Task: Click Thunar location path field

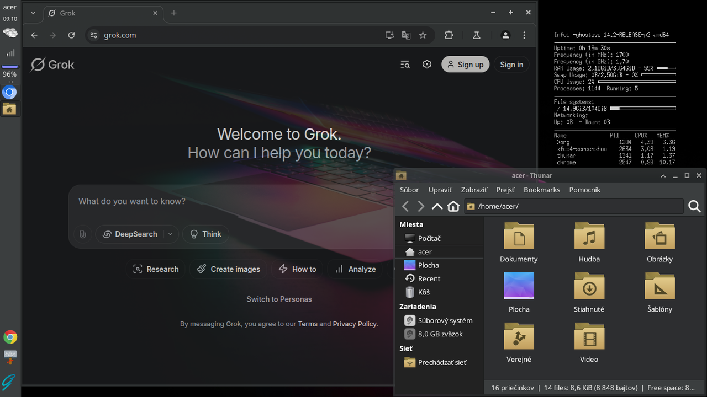Action: 574,206
